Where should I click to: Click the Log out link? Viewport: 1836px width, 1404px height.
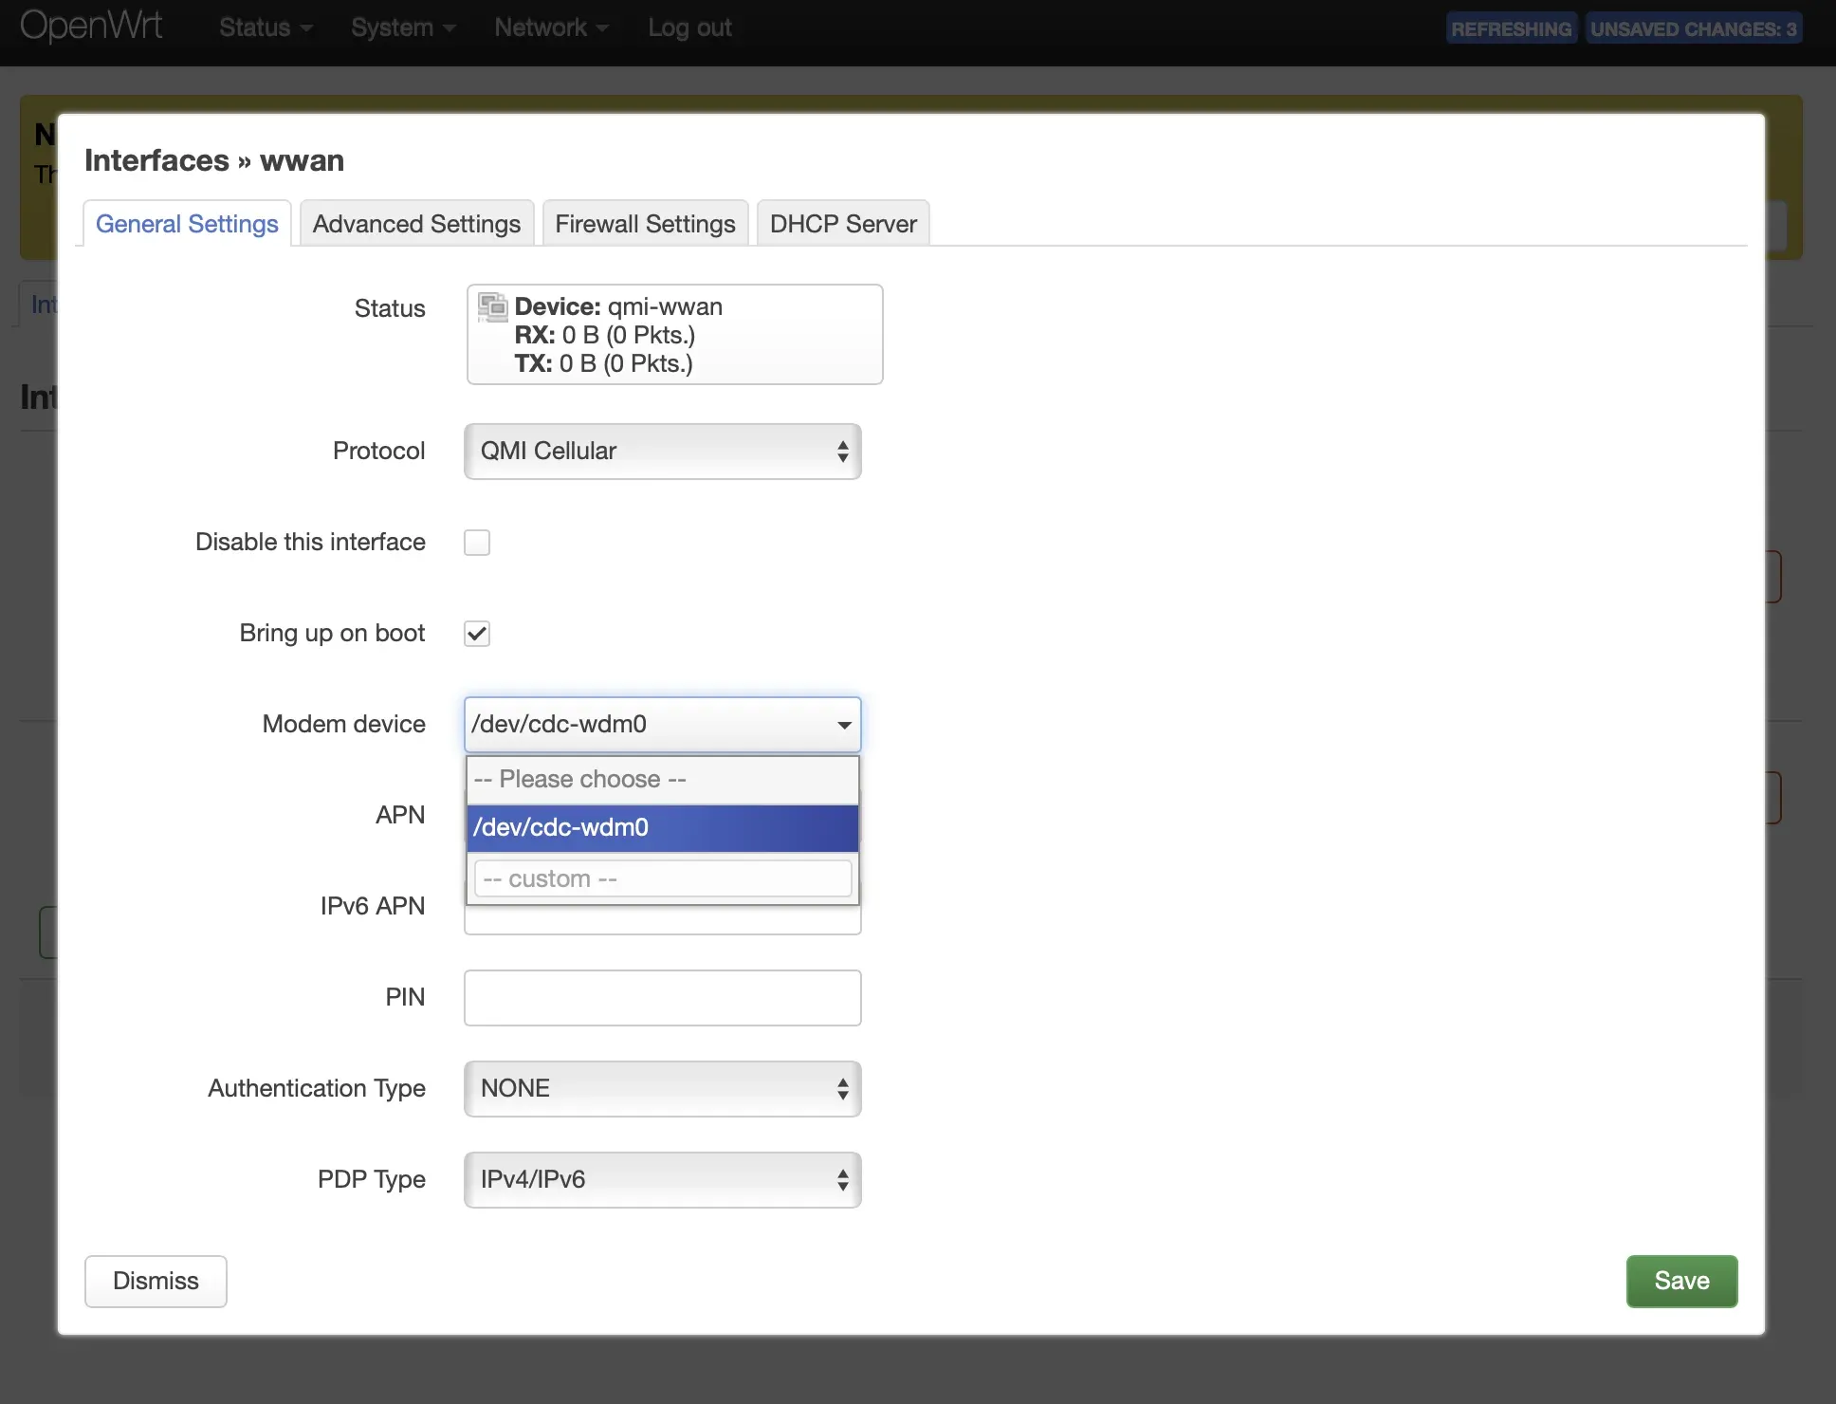pos(689,28)
